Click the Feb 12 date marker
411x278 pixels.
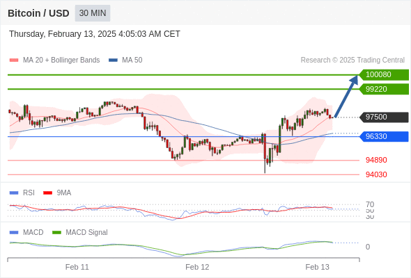coord(197,267)
